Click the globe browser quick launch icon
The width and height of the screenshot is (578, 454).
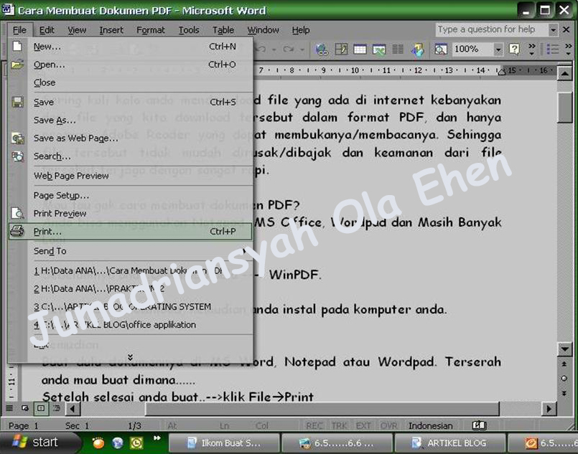[x=117, y=443]
